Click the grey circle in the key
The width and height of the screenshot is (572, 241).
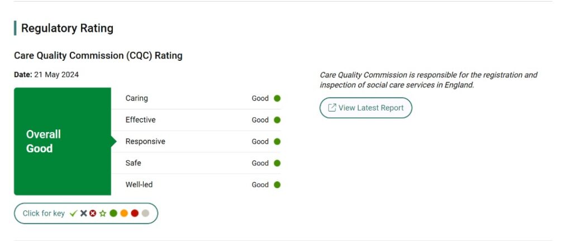point(145,213)
